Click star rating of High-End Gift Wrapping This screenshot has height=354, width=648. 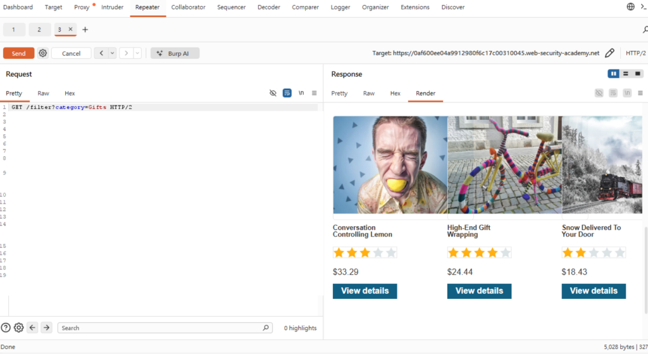pyautogui.click(x=480, y=252)
